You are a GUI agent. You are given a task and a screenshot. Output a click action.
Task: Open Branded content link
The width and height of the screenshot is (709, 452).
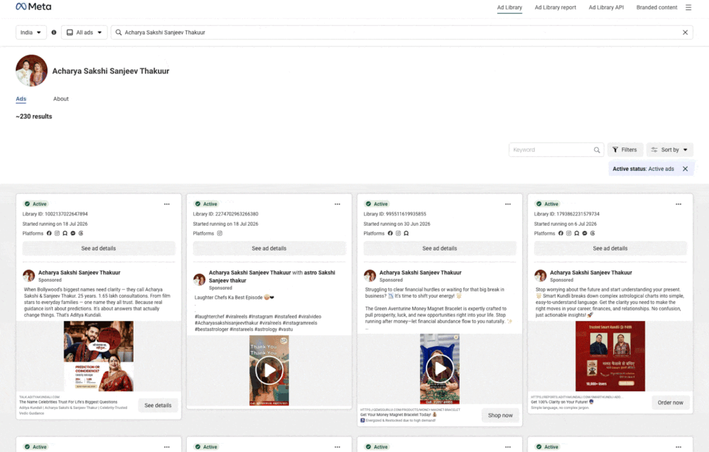click(656, 7)
